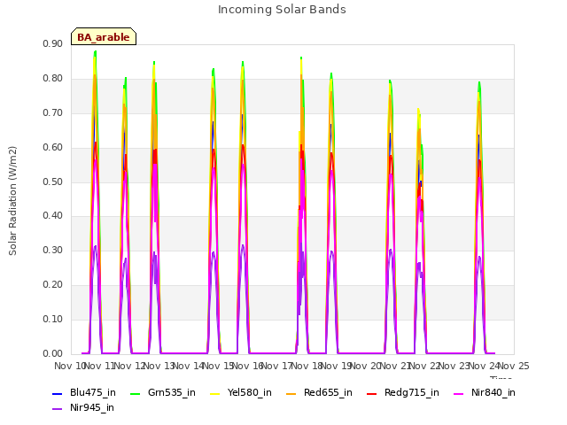The image size is (567, 425).
Task: Select the Yel580_in legend label
Action: point(250,393)
